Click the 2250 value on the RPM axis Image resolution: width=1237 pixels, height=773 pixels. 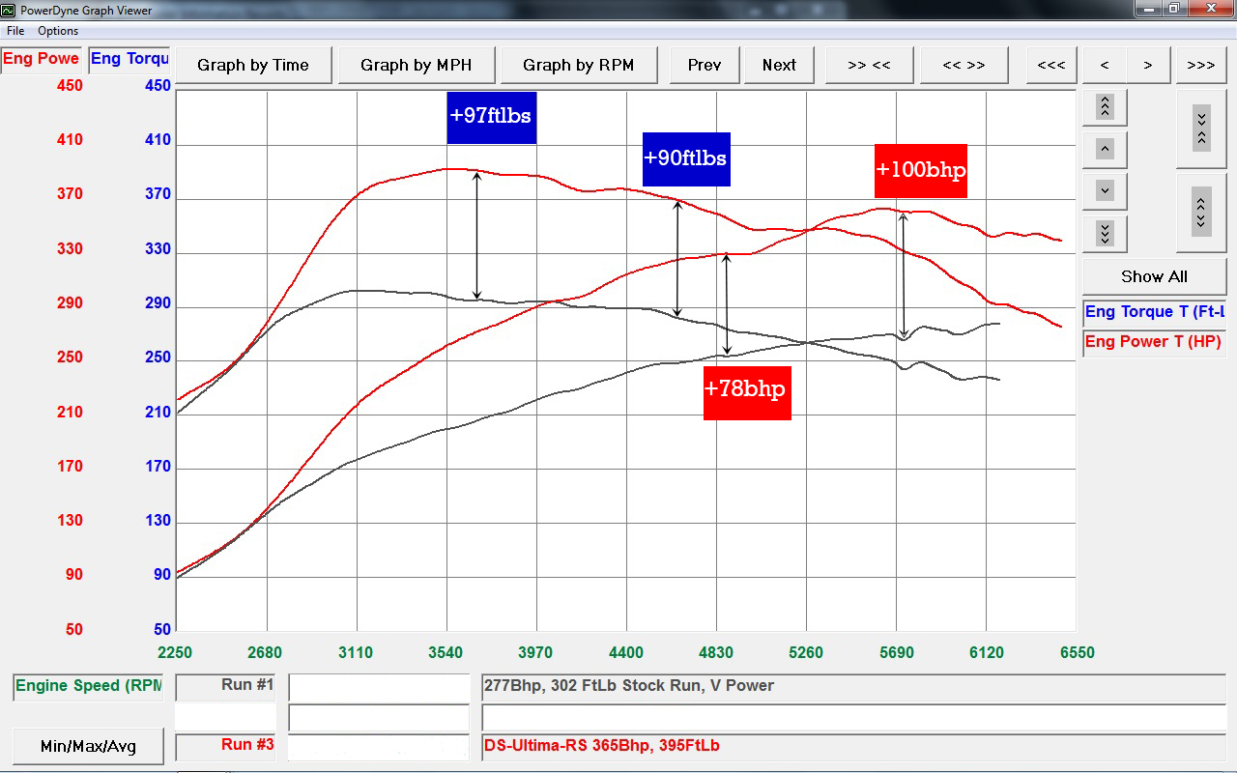[x=176, y=652]
